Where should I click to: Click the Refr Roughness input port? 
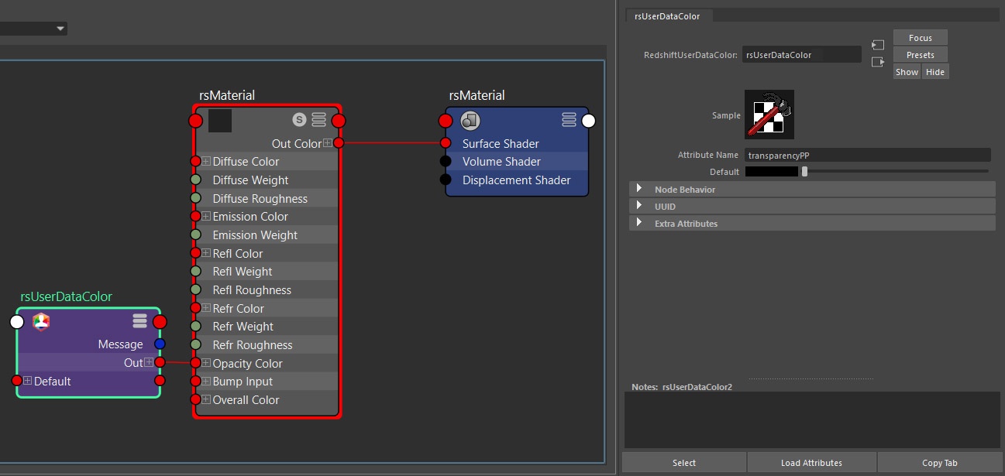pos(196,344)
